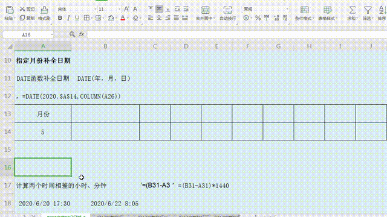
Task: Click the increase indent icon
Action: (x=186, y=9)
